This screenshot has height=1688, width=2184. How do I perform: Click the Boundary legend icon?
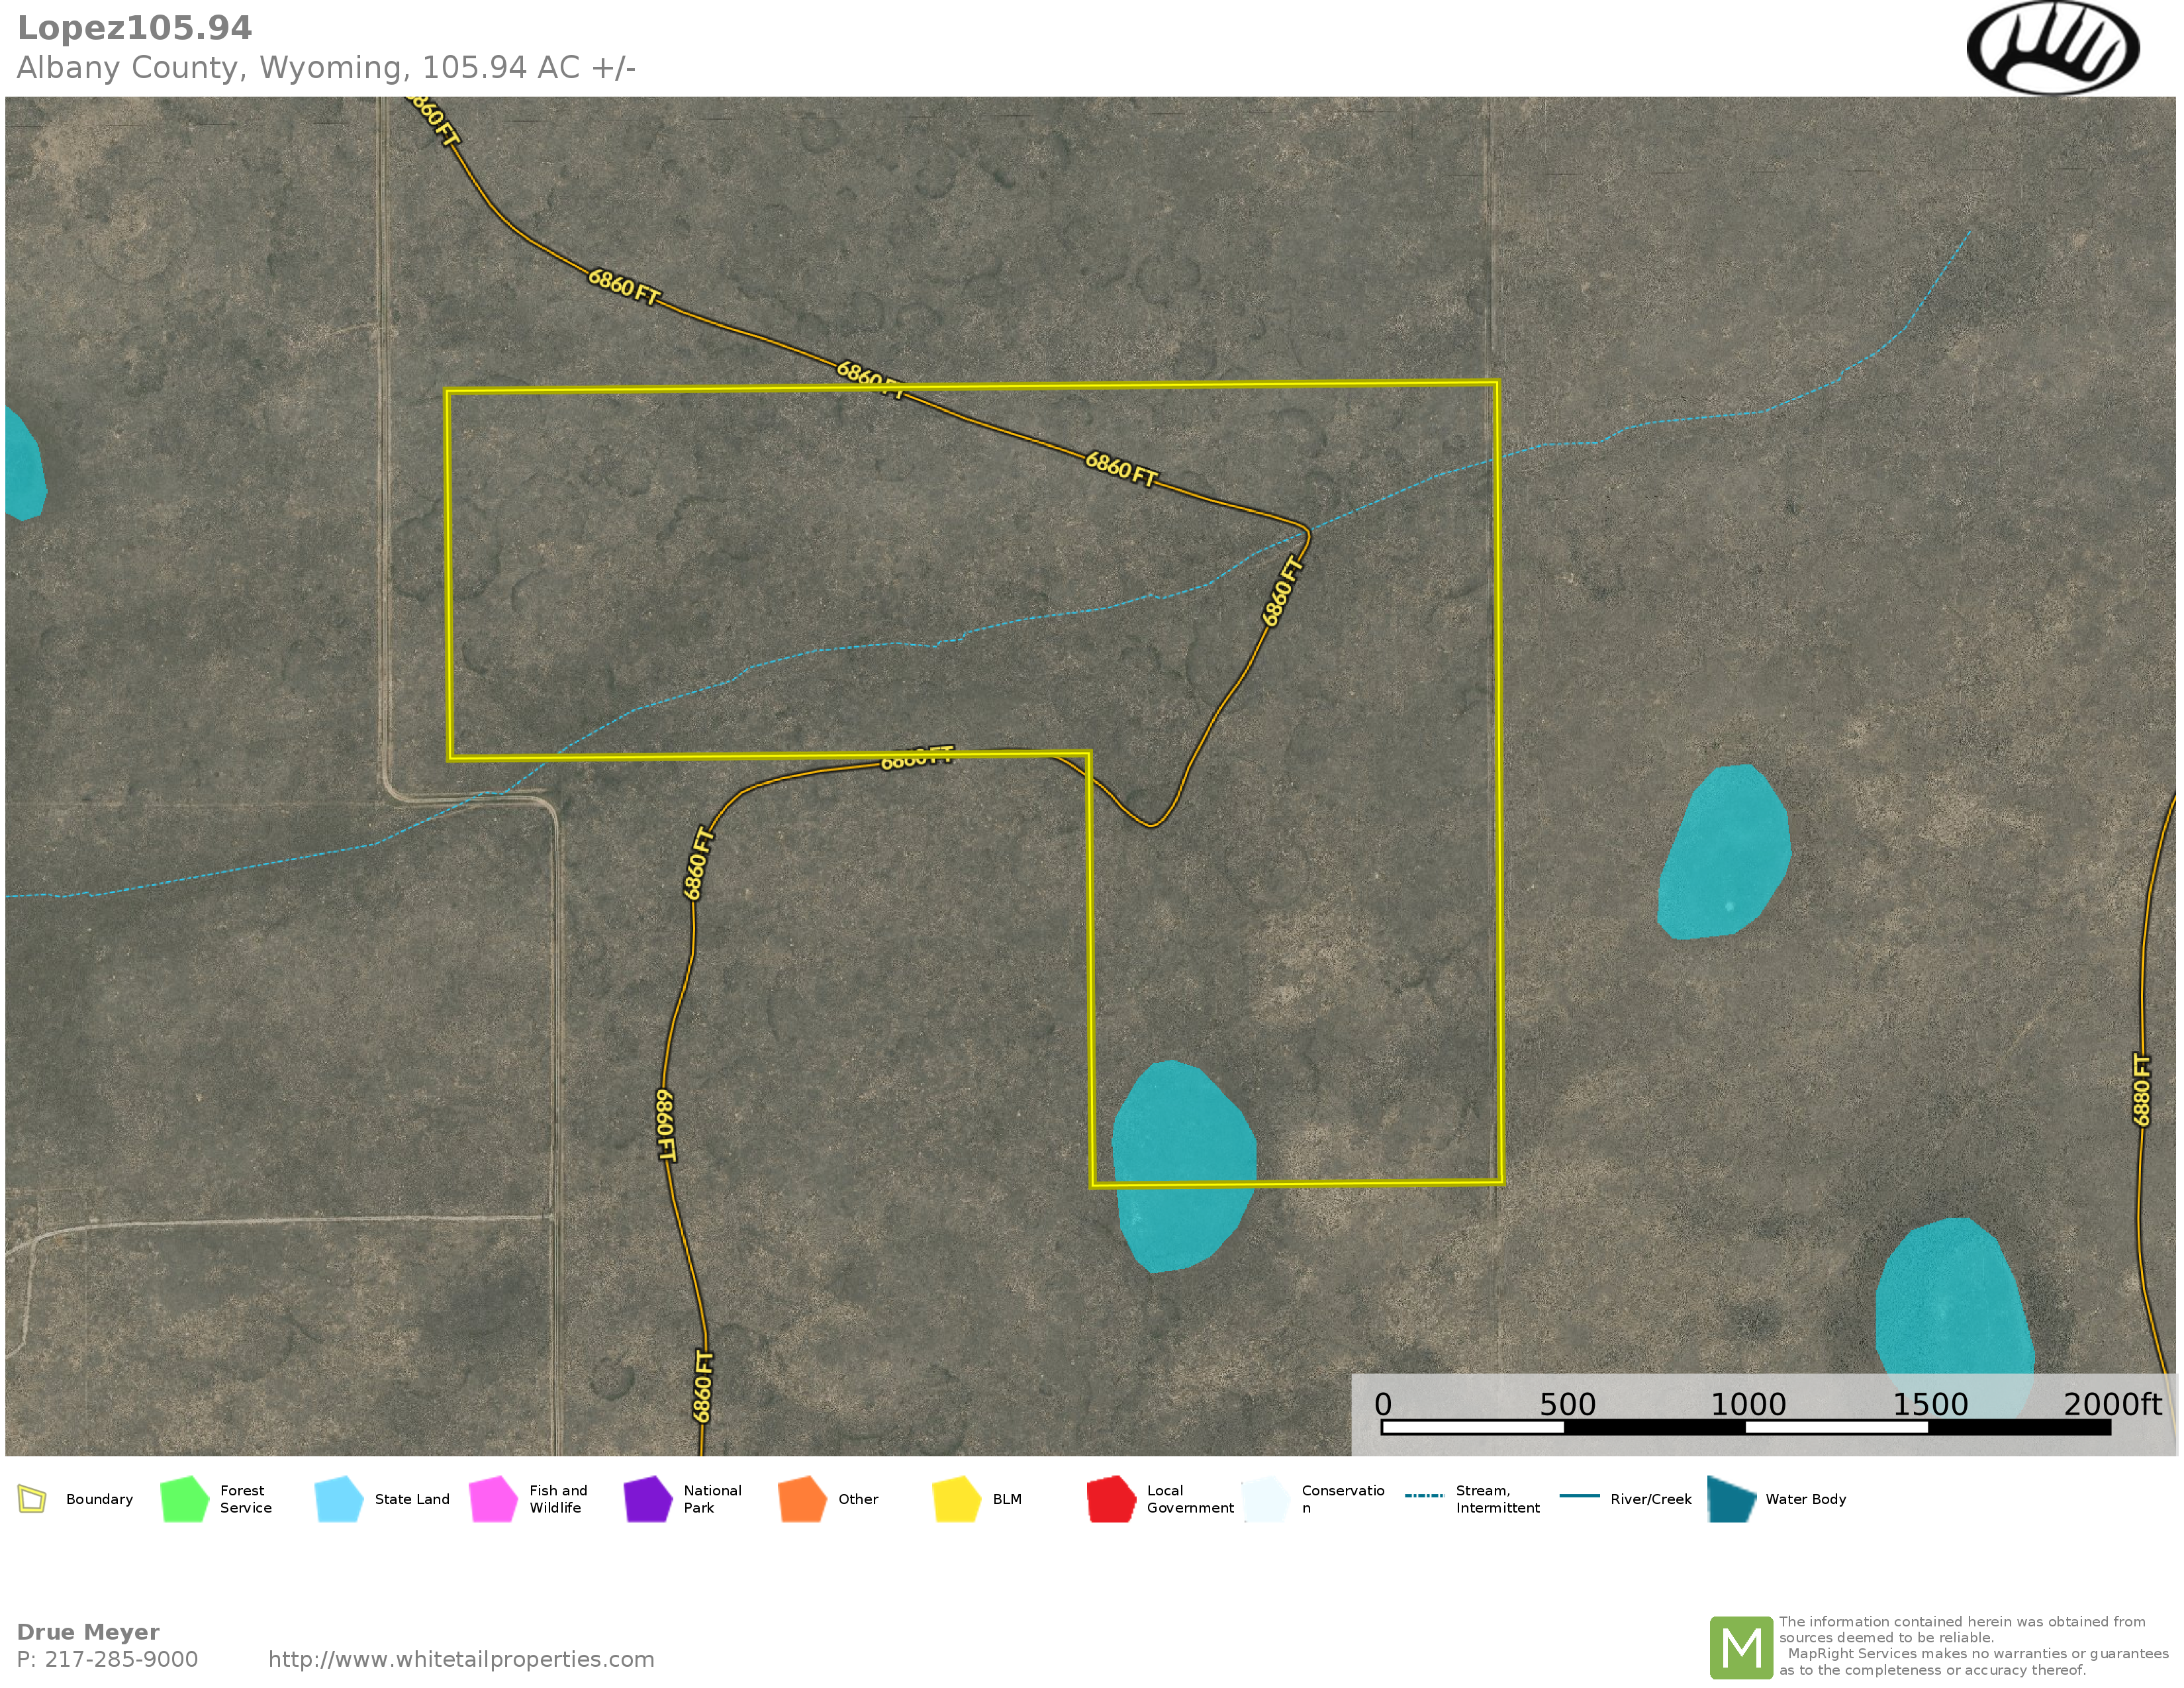point(32,1499)
